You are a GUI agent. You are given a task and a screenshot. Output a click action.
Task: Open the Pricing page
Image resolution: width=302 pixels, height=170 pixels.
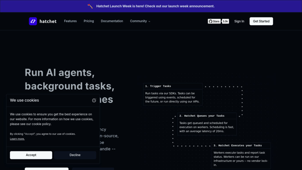click(x=88, y=21)
